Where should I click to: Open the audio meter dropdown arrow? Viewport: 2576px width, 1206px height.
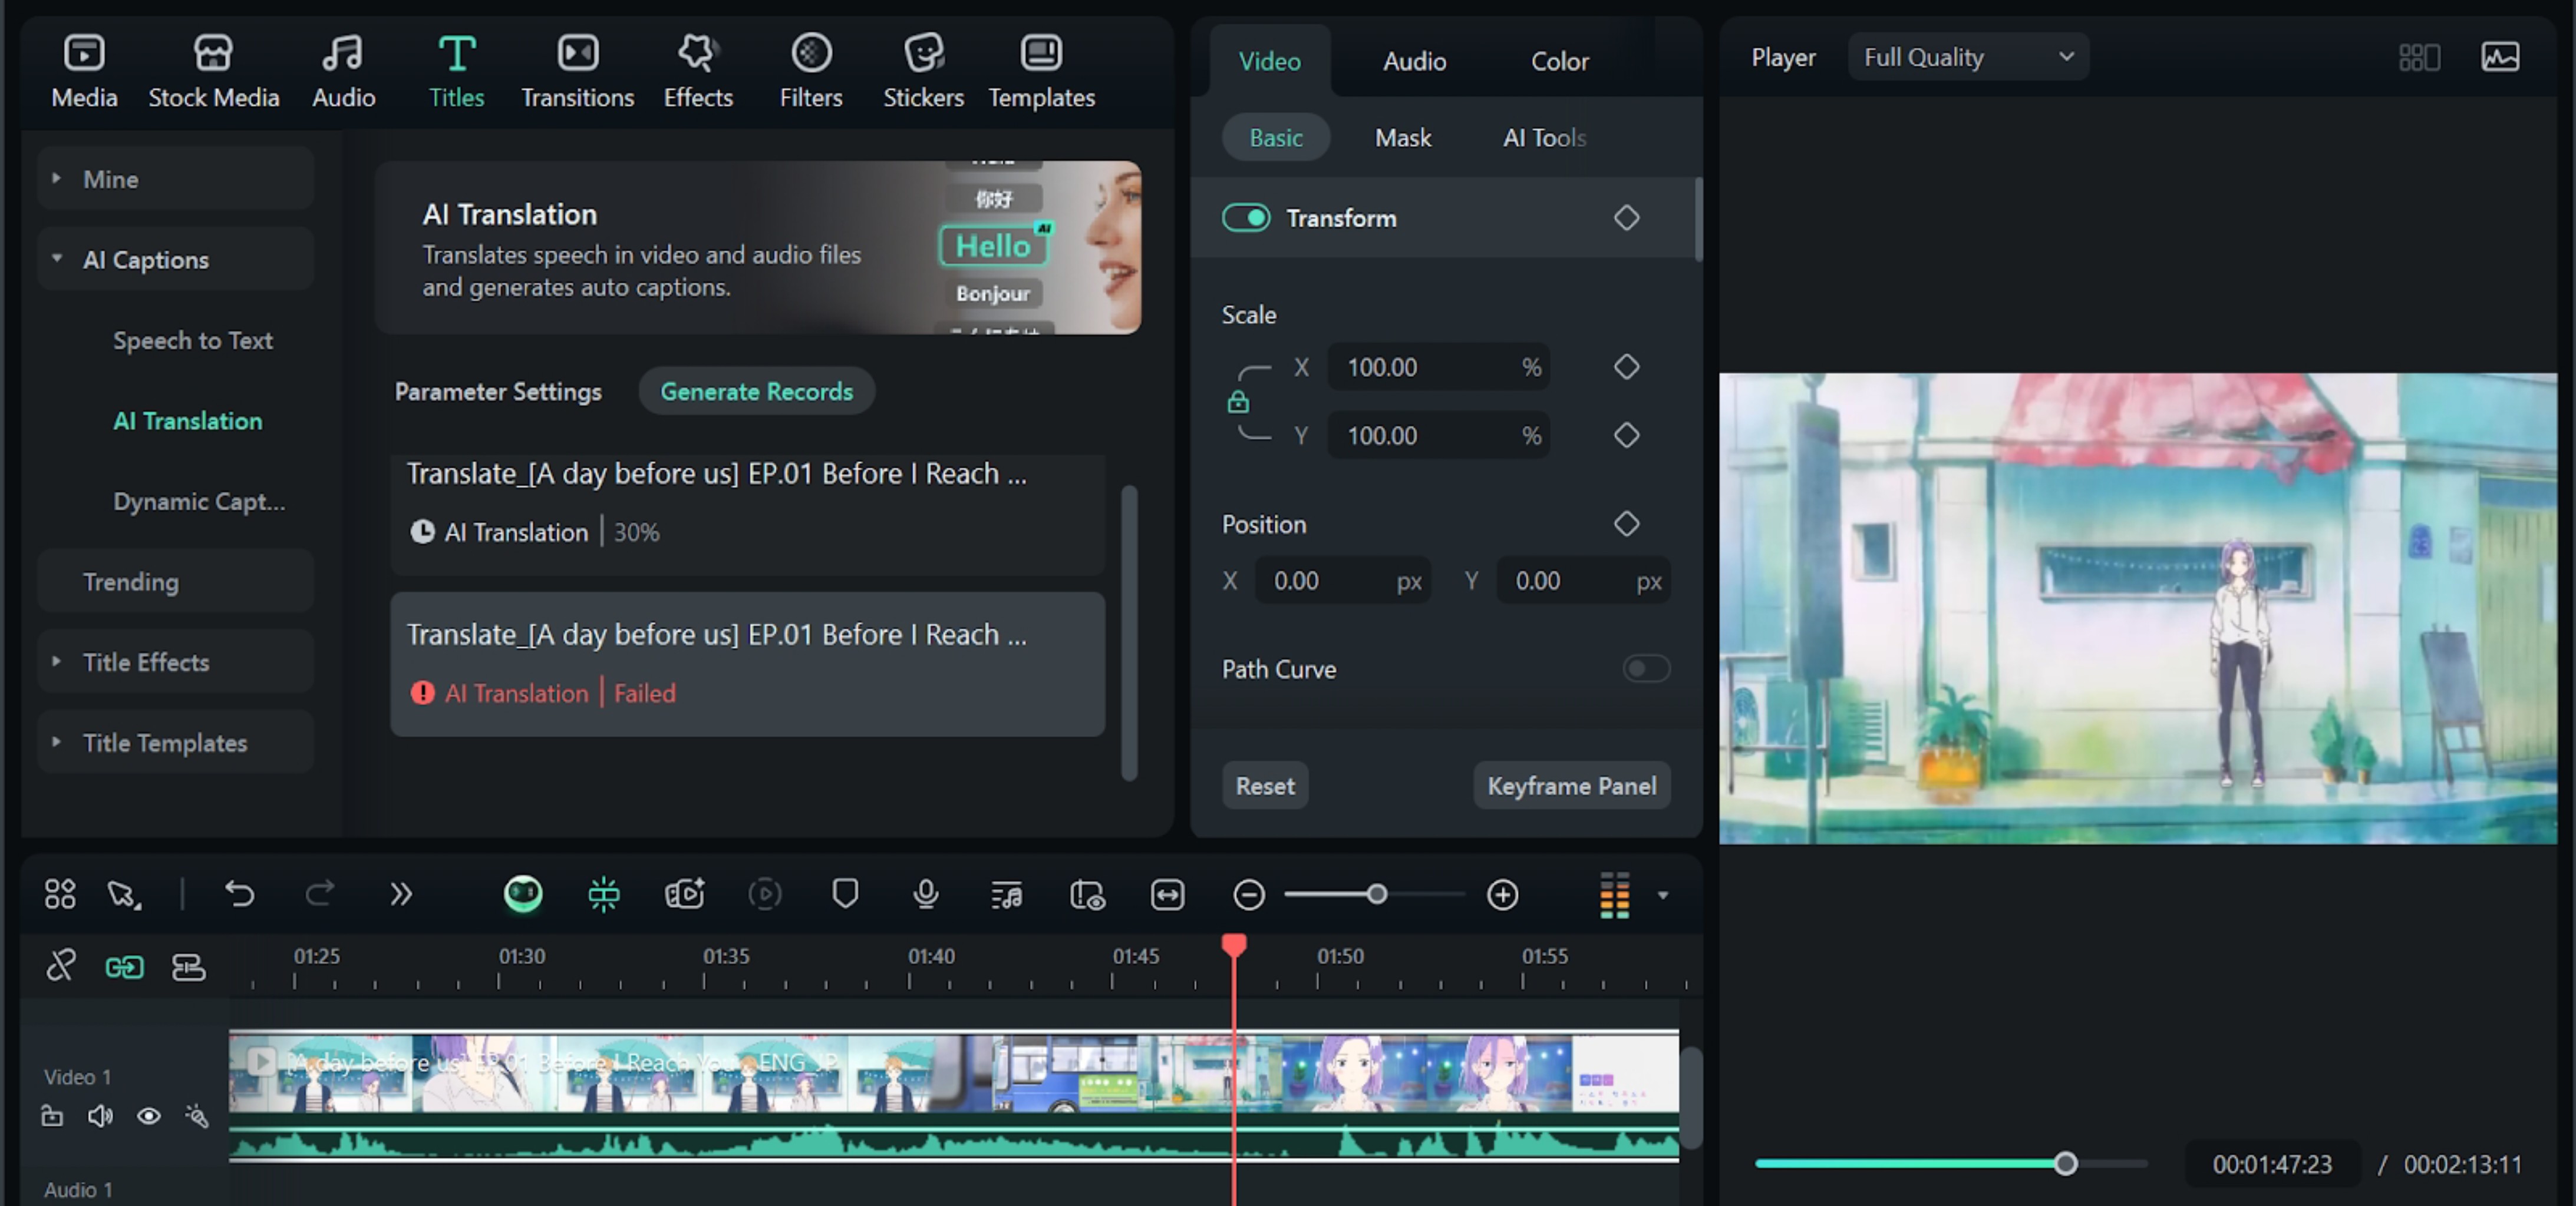(1662, 894)
